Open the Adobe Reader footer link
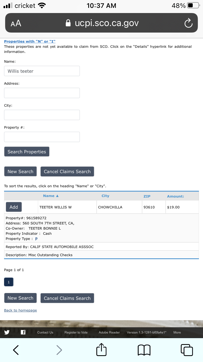Image resolution: width=203 pixels, height=362 pixels. pyautogui.click(x=109, y=332)
